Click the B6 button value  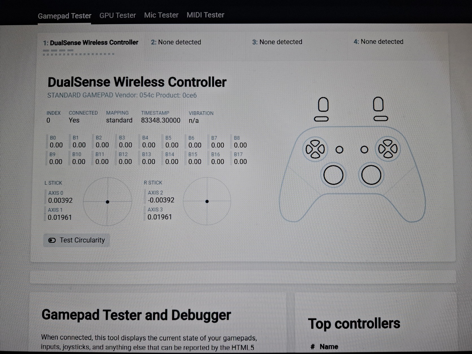tap(195, 145)
